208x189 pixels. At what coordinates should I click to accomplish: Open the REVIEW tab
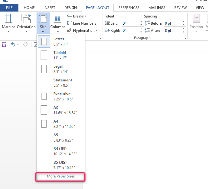[181, 8]
